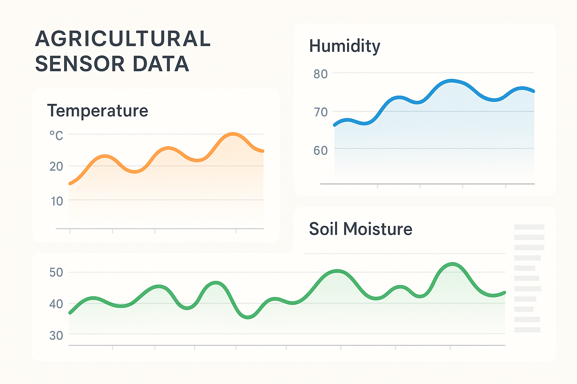The image size is (577, 384).
Task: Click the 30 label on Soil Moisture axis
Action: click(x=56, y=336)
